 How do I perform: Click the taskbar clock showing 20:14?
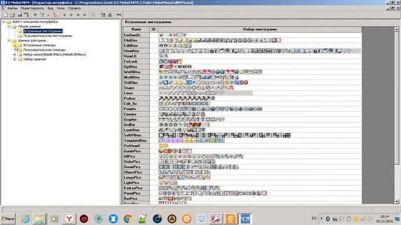pyautogui.click(x=384, y=219)
